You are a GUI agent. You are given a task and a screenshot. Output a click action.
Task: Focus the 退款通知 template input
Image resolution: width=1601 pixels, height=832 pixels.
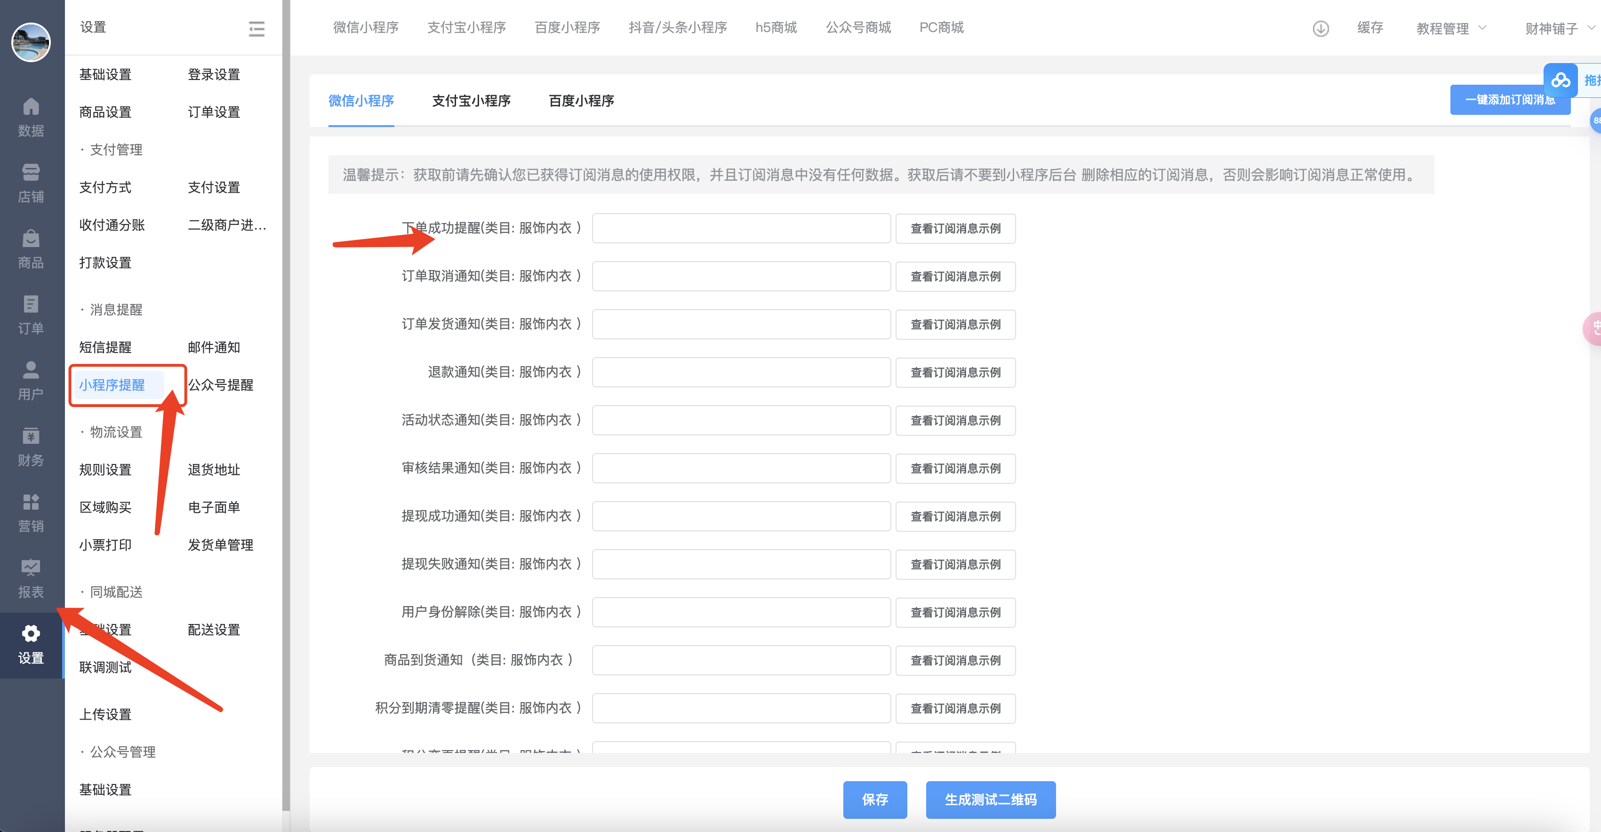[741, 372]
